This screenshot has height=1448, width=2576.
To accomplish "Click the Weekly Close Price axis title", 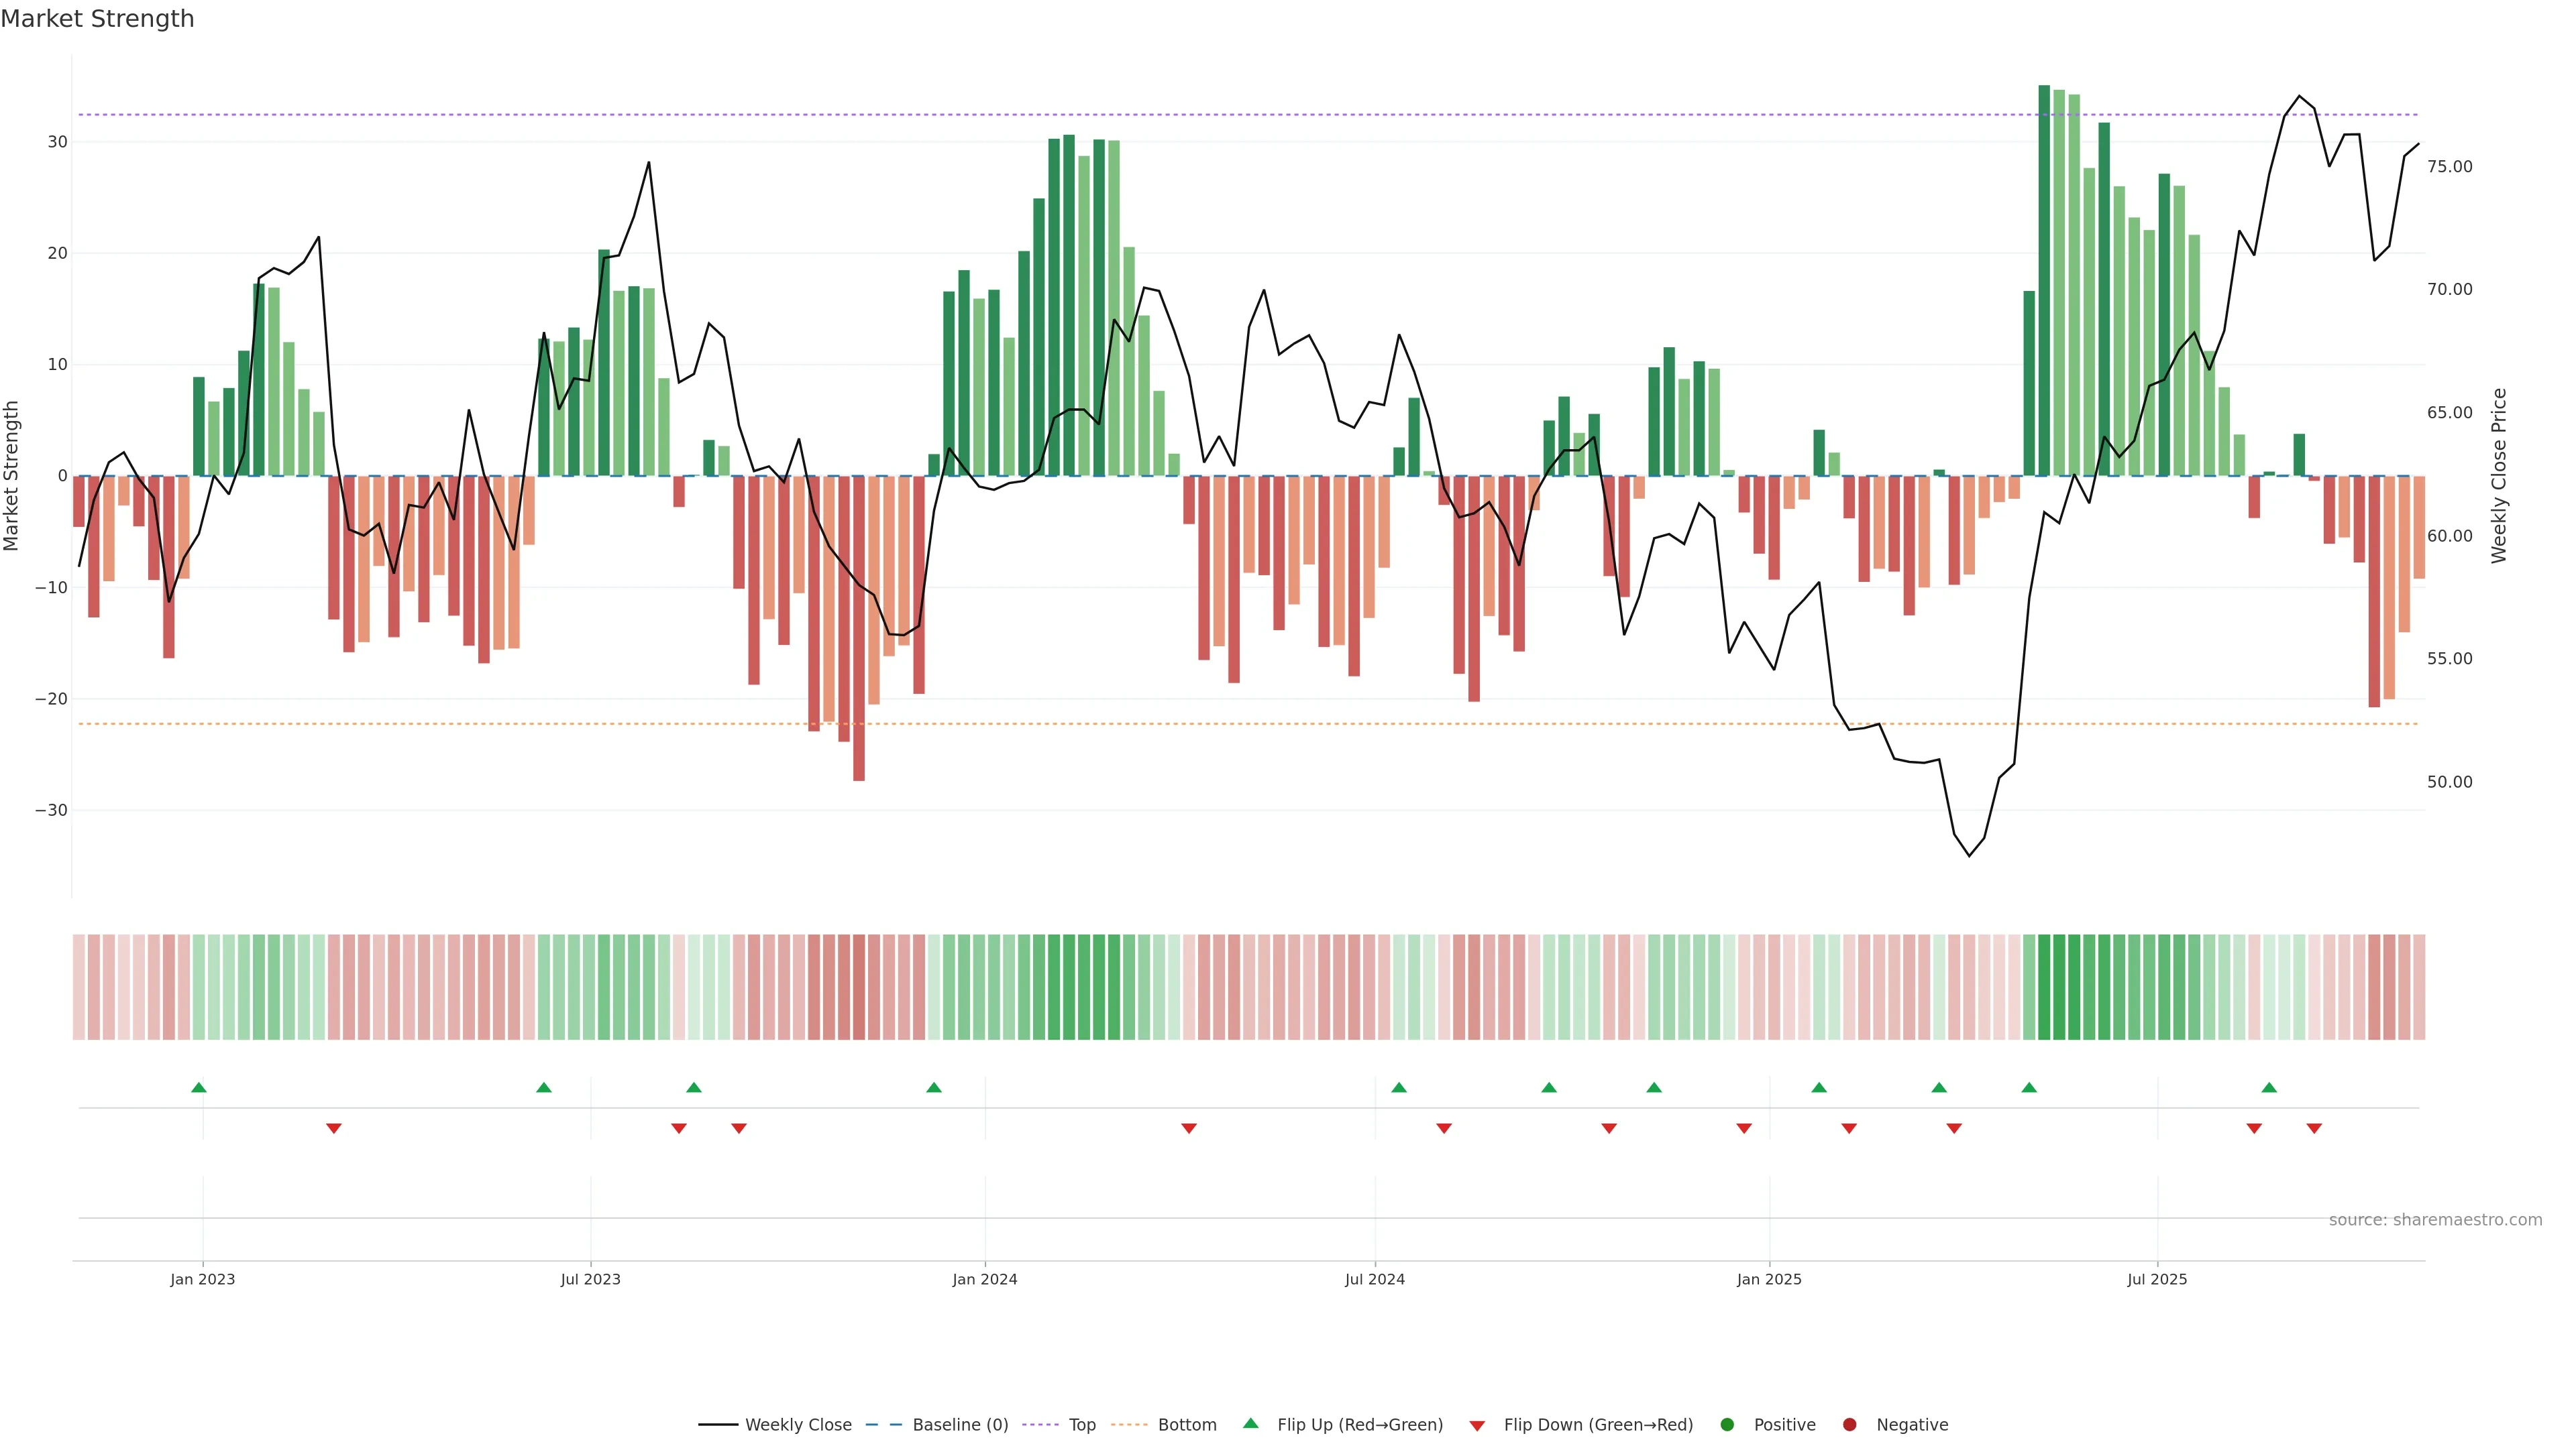I will pyautogui.click(x=2499, y=476).
